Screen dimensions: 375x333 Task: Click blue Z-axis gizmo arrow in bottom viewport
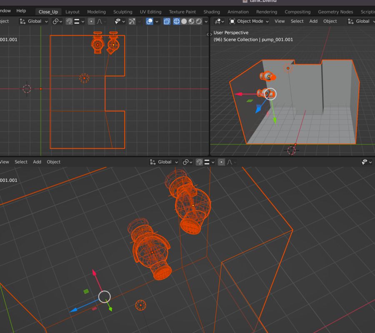73,310
